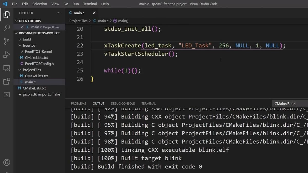The image size is (308, 173).
Task: Switch to the Problems panel tab
Action: pyautogui.click(x=79, y=104)
